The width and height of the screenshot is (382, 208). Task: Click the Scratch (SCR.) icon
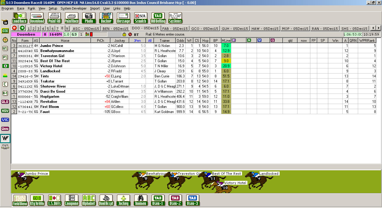pos(141,18)
